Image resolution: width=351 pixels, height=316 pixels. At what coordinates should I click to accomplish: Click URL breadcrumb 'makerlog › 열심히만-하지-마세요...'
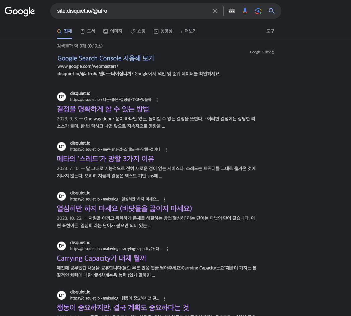(131, 199)
